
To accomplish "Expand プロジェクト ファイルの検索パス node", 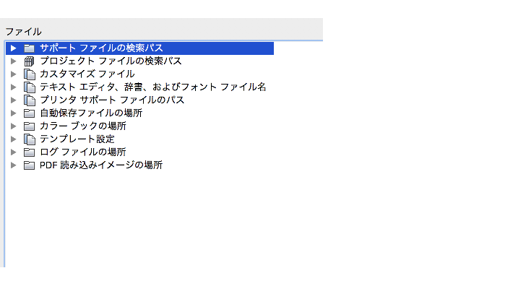I will point(14,61).
